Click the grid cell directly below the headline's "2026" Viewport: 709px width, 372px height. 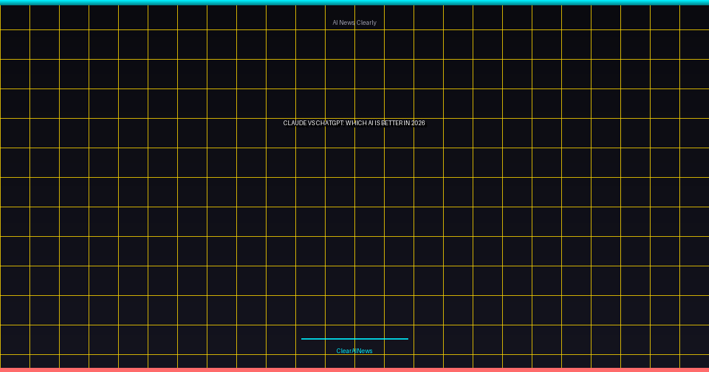click(428, 162)
